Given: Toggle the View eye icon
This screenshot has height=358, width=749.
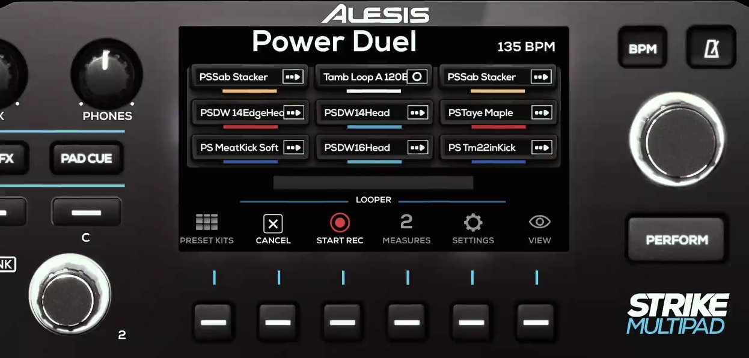Looking at the screenshot, I should 539,222.
